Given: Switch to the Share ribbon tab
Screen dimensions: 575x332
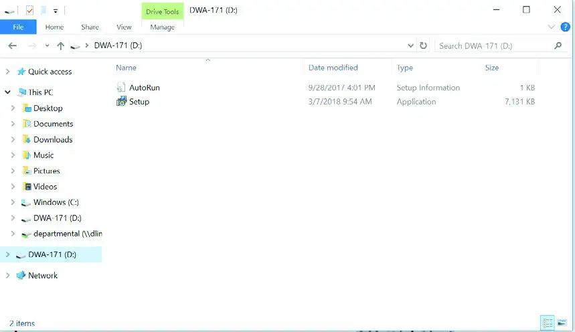Looking at the screenshot, I should [x=90, y=27].
